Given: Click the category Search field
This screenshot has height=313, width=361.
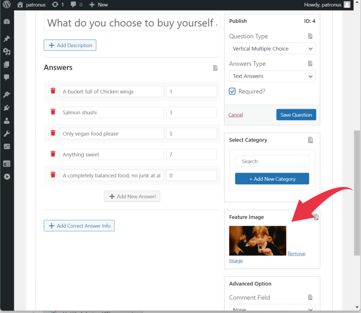Looking at the screenshot, I should [x=272, y=161].
